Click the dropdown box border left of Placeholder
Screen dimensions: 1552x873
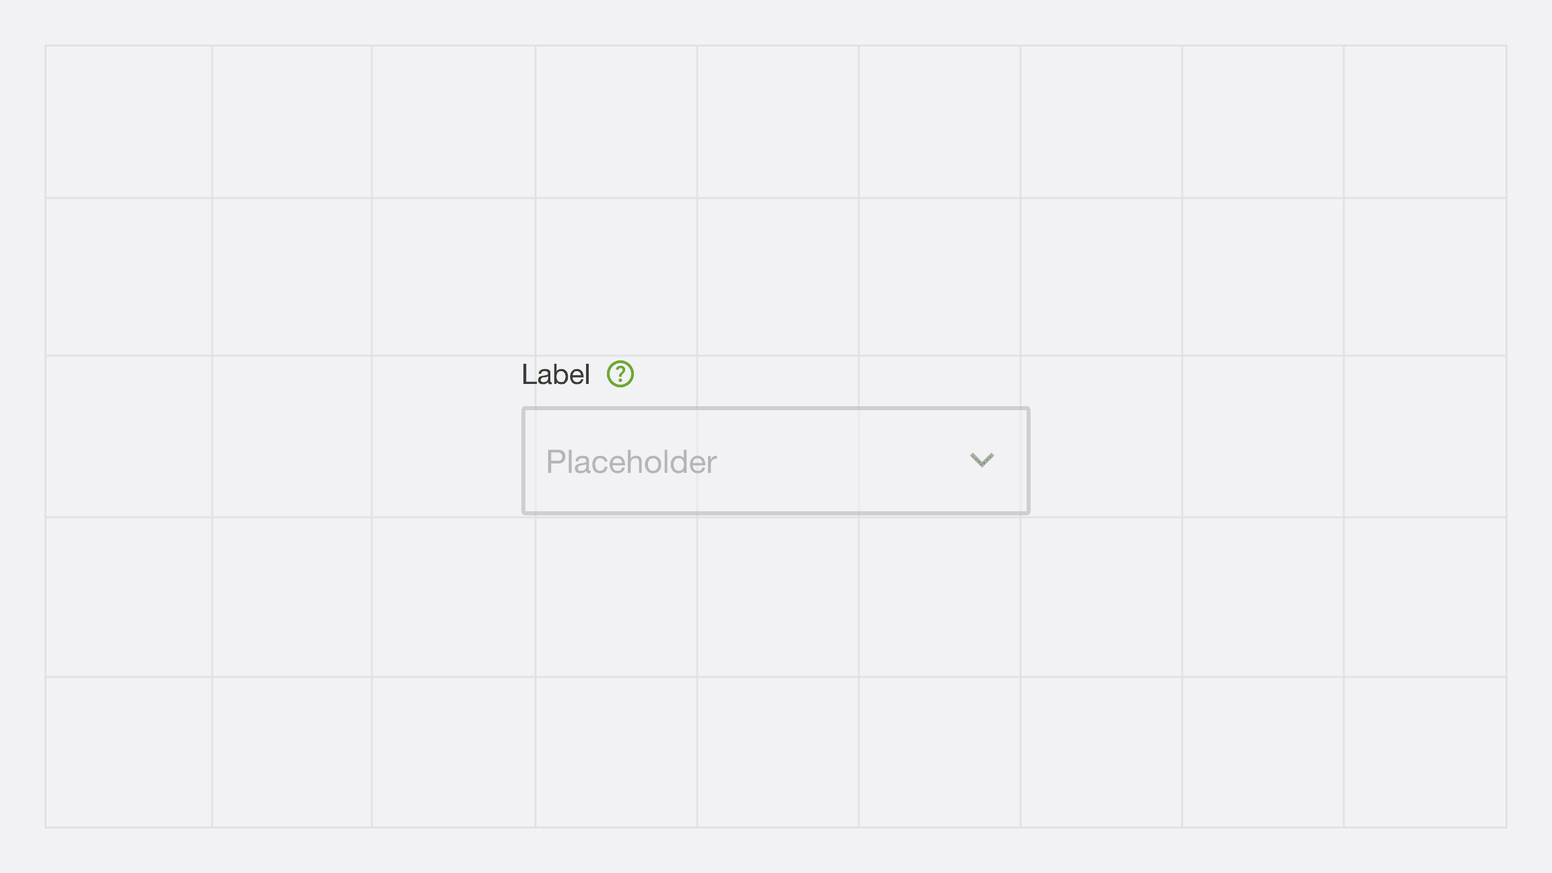[x=524, y=461]
